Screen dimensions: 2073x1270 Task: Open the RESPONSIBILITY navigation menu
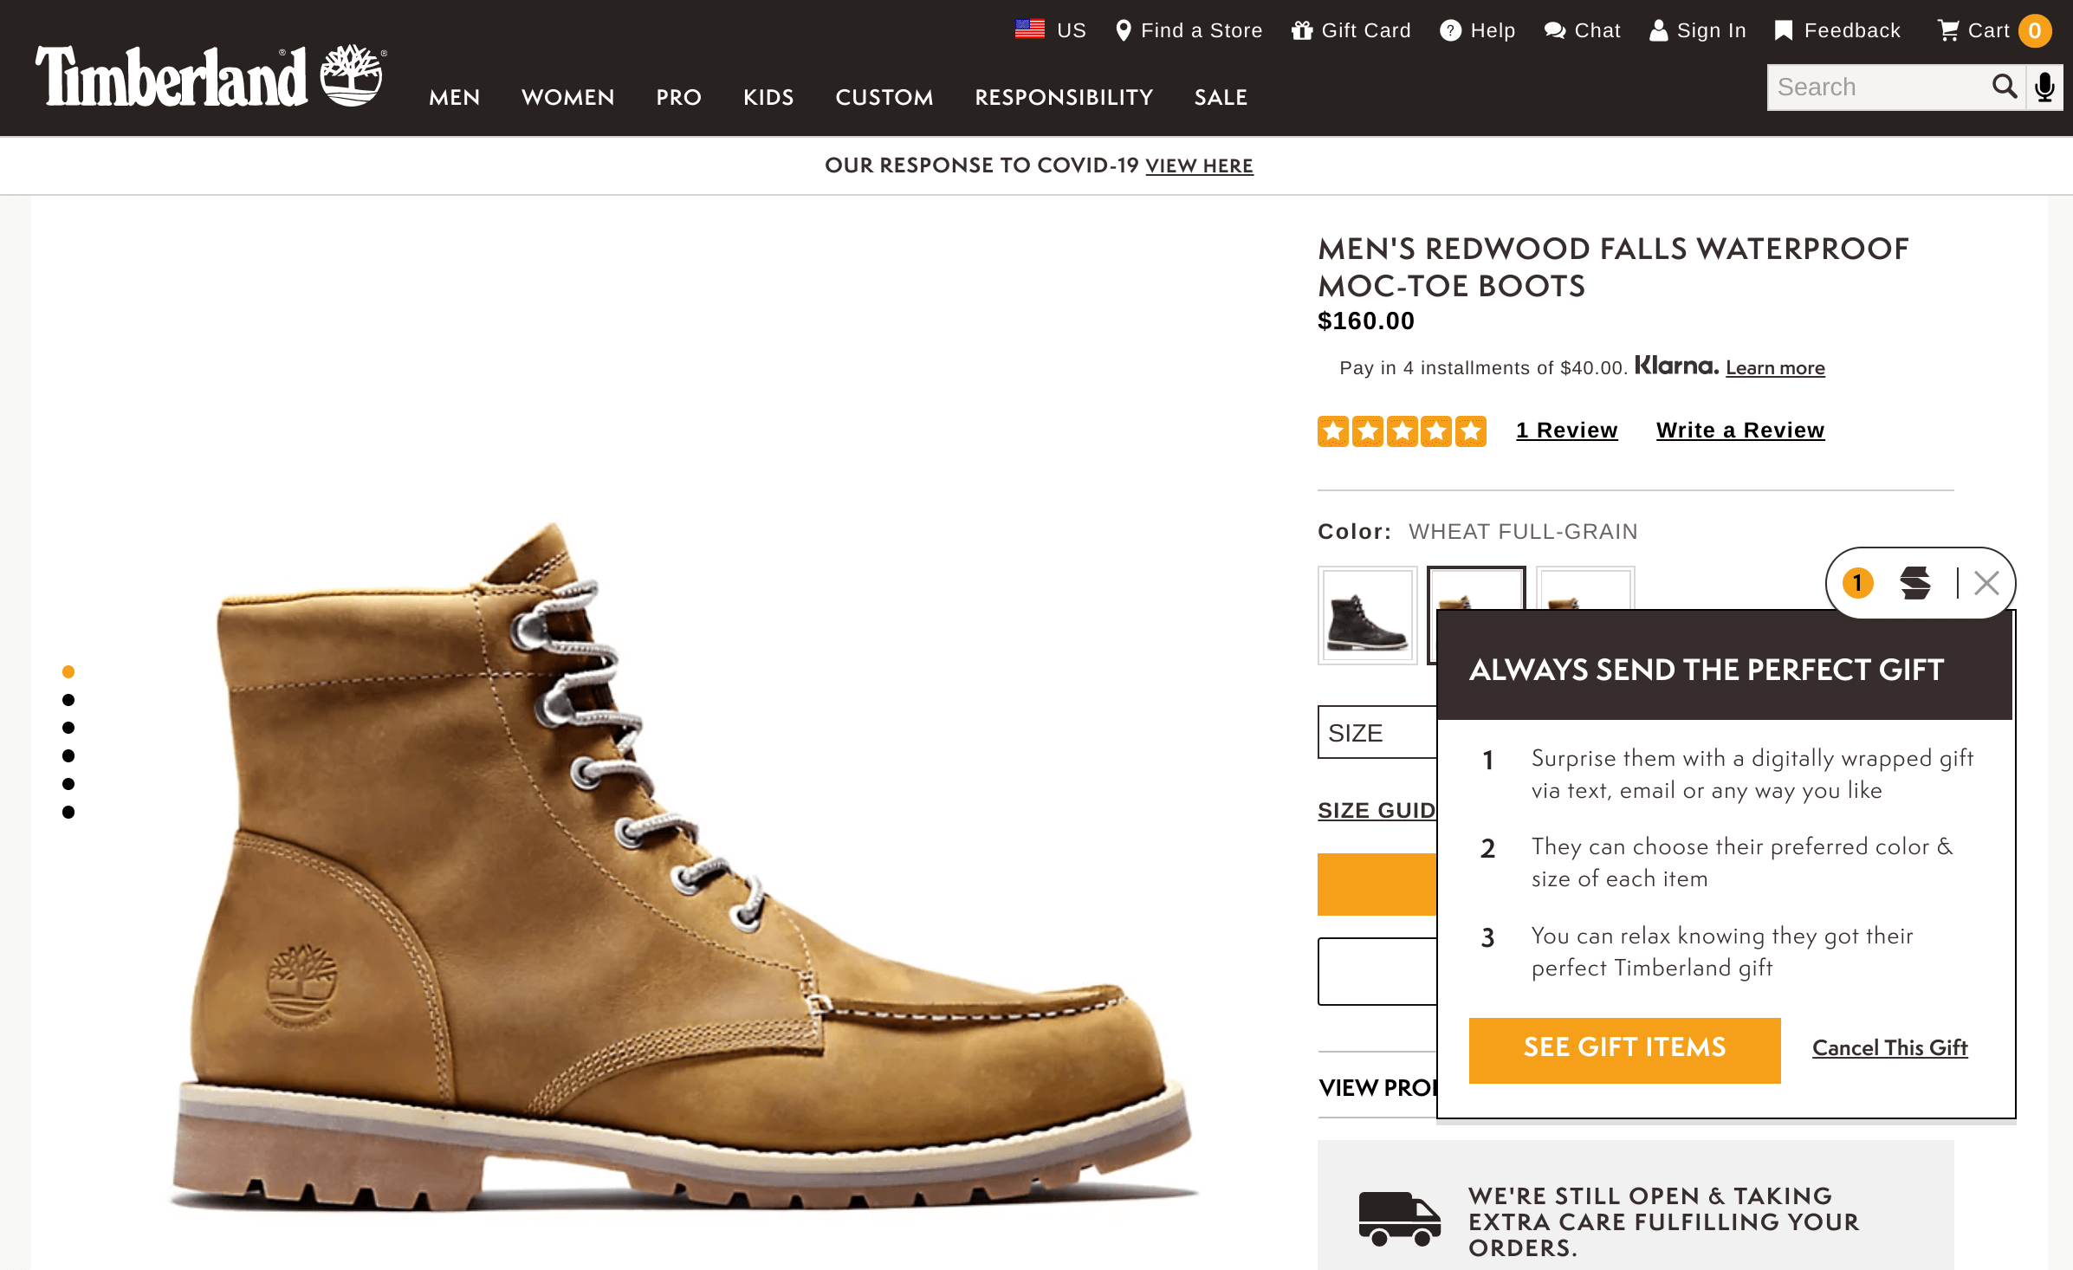coord(1064,97)
